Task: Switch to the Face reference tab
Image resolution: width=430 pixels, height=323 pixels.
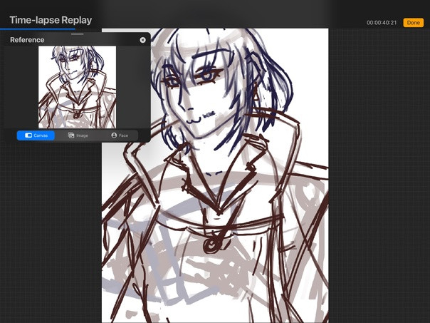Action: coord(120,135)
